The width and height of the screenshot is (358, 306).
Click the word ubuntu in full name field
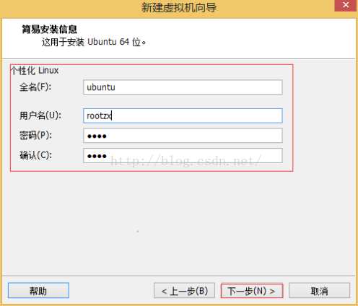pyautogui.click(x=101, y=87)
